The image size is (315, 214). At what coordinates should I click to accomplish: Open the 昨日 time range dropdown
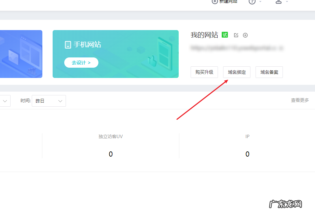tap(49, 101)
